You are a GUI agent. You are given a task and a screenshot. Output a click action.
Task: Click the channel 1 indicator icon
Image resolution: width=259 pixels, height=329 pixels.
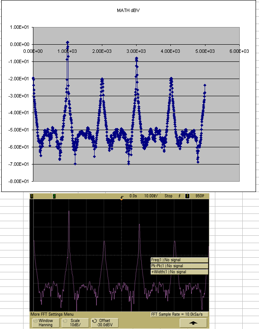tap(32, 196)
